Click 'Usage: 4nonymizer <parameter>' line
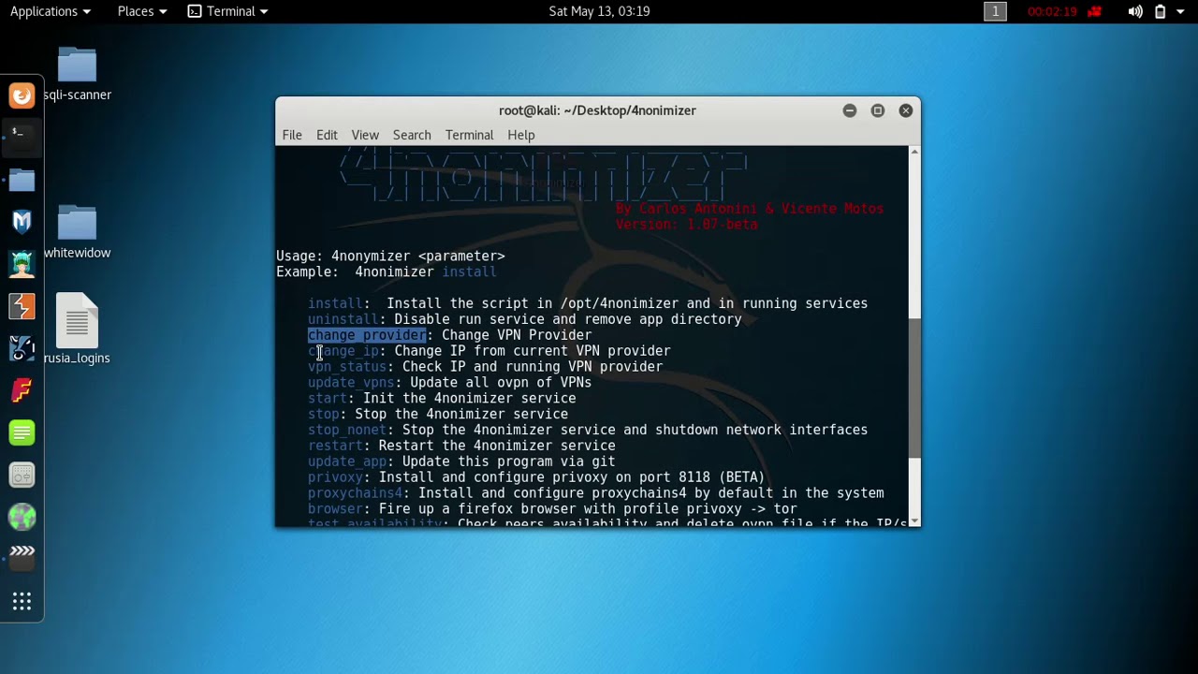The height and width of the screenshot is (674, 1198). [390, 256]
